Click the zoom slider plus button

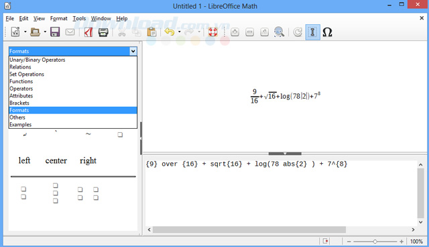tap(401, 242)
